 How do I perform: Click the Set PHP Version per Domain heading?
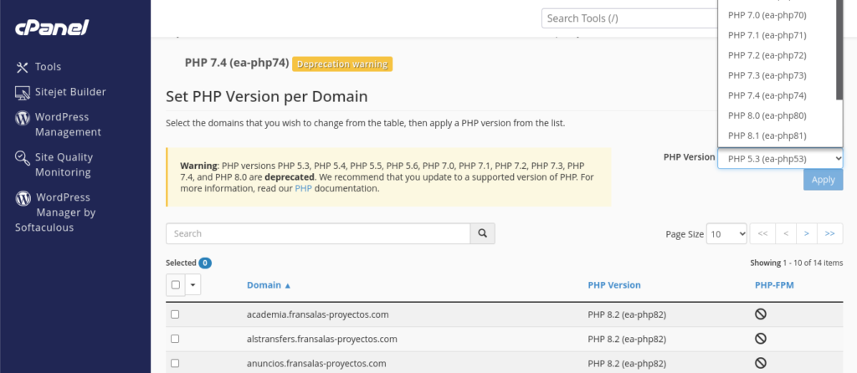click(x=267, y=97)
